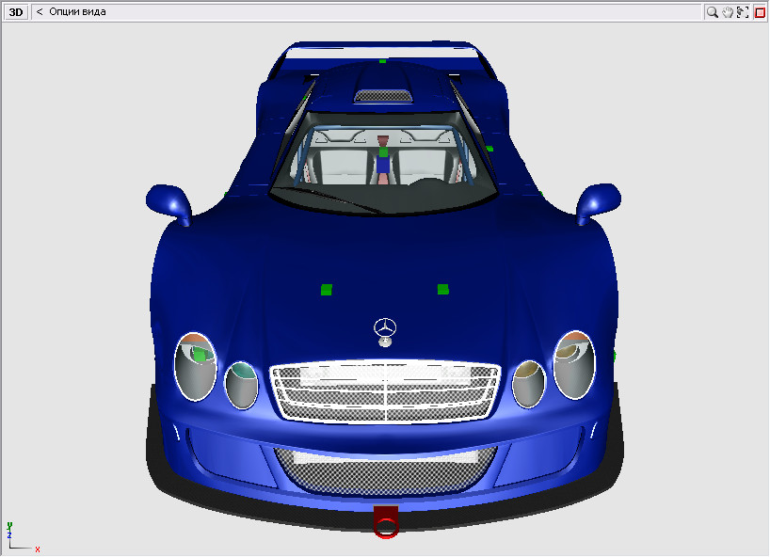770x557 pixels.
Task: Click the zoom-to-fit extents icon
Action: (743, 12)
